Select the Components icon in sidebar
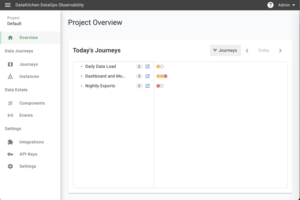This screenshot has height=200, width=300. pos(10,103)
